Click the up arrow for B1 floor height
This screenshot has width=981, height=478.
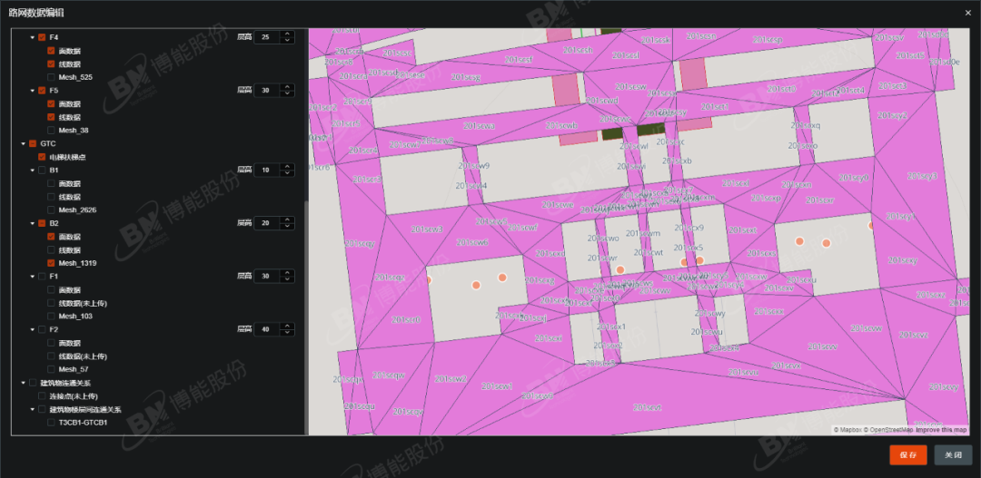click(287, 166)
